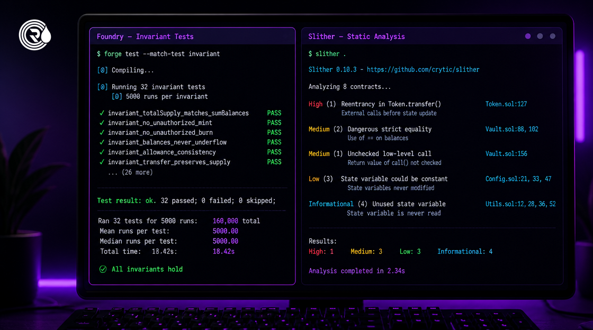The image size is (593, 330).
Task: Click the invariant_allowance_consistency test name
Action: click(x=162, y=152)
